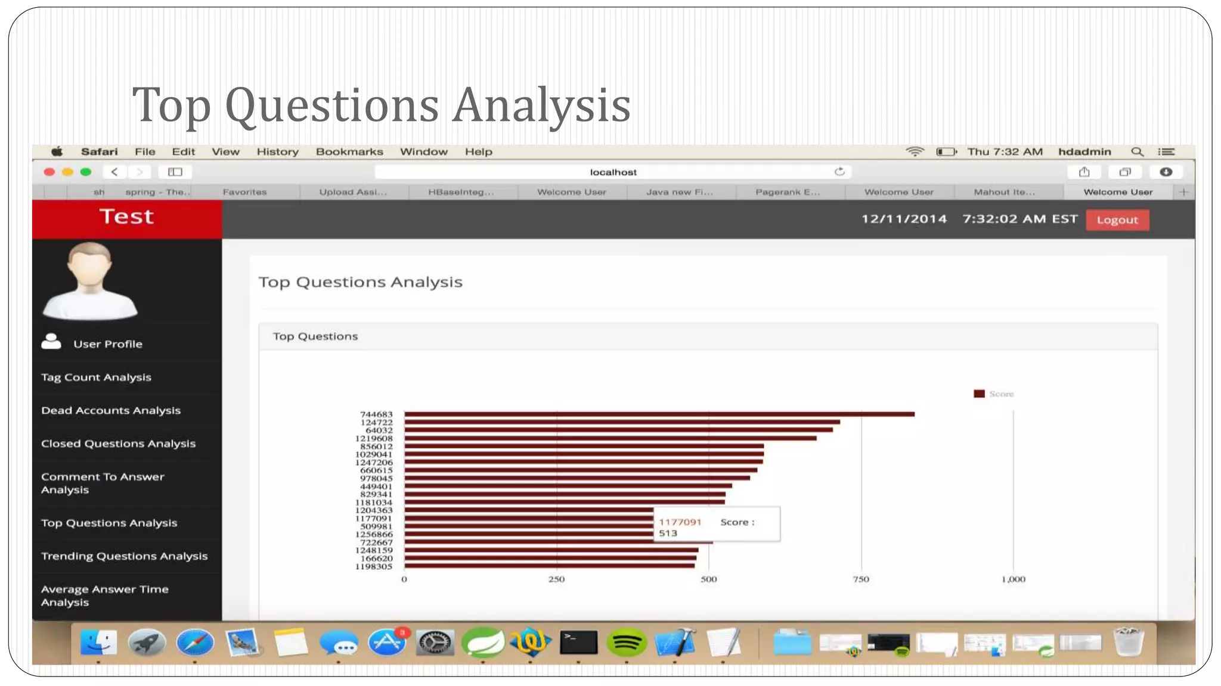Image resolution: width=1221 pixels, height=686 pixels.
Task: Open Trash in dock
Action: (x=1129, y=642)
